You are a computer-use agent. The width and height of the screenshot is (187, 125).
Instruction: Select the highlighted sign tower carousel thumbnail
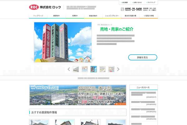click(93, 69)
